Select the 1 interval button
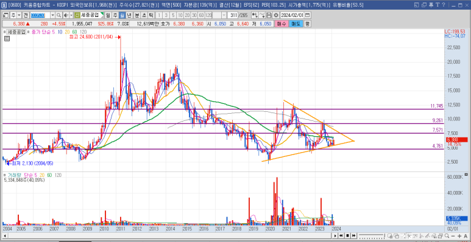This screenshot has height=242, width=471. (x=159, y=15)
